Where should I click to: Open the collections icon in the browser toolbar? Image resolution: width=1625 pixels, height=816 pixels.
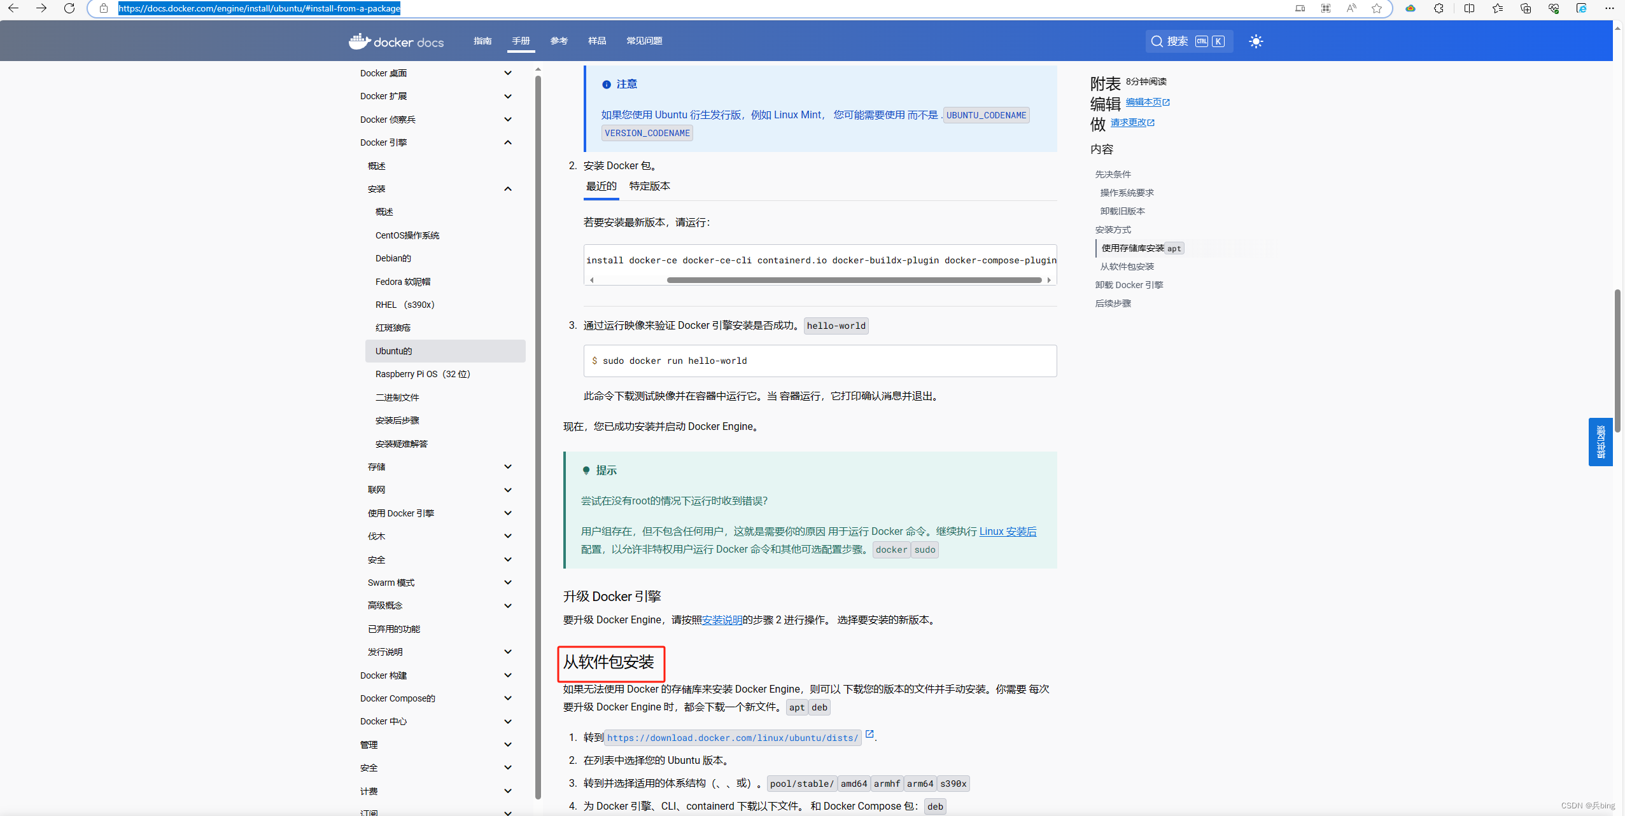pos(1525,8)
